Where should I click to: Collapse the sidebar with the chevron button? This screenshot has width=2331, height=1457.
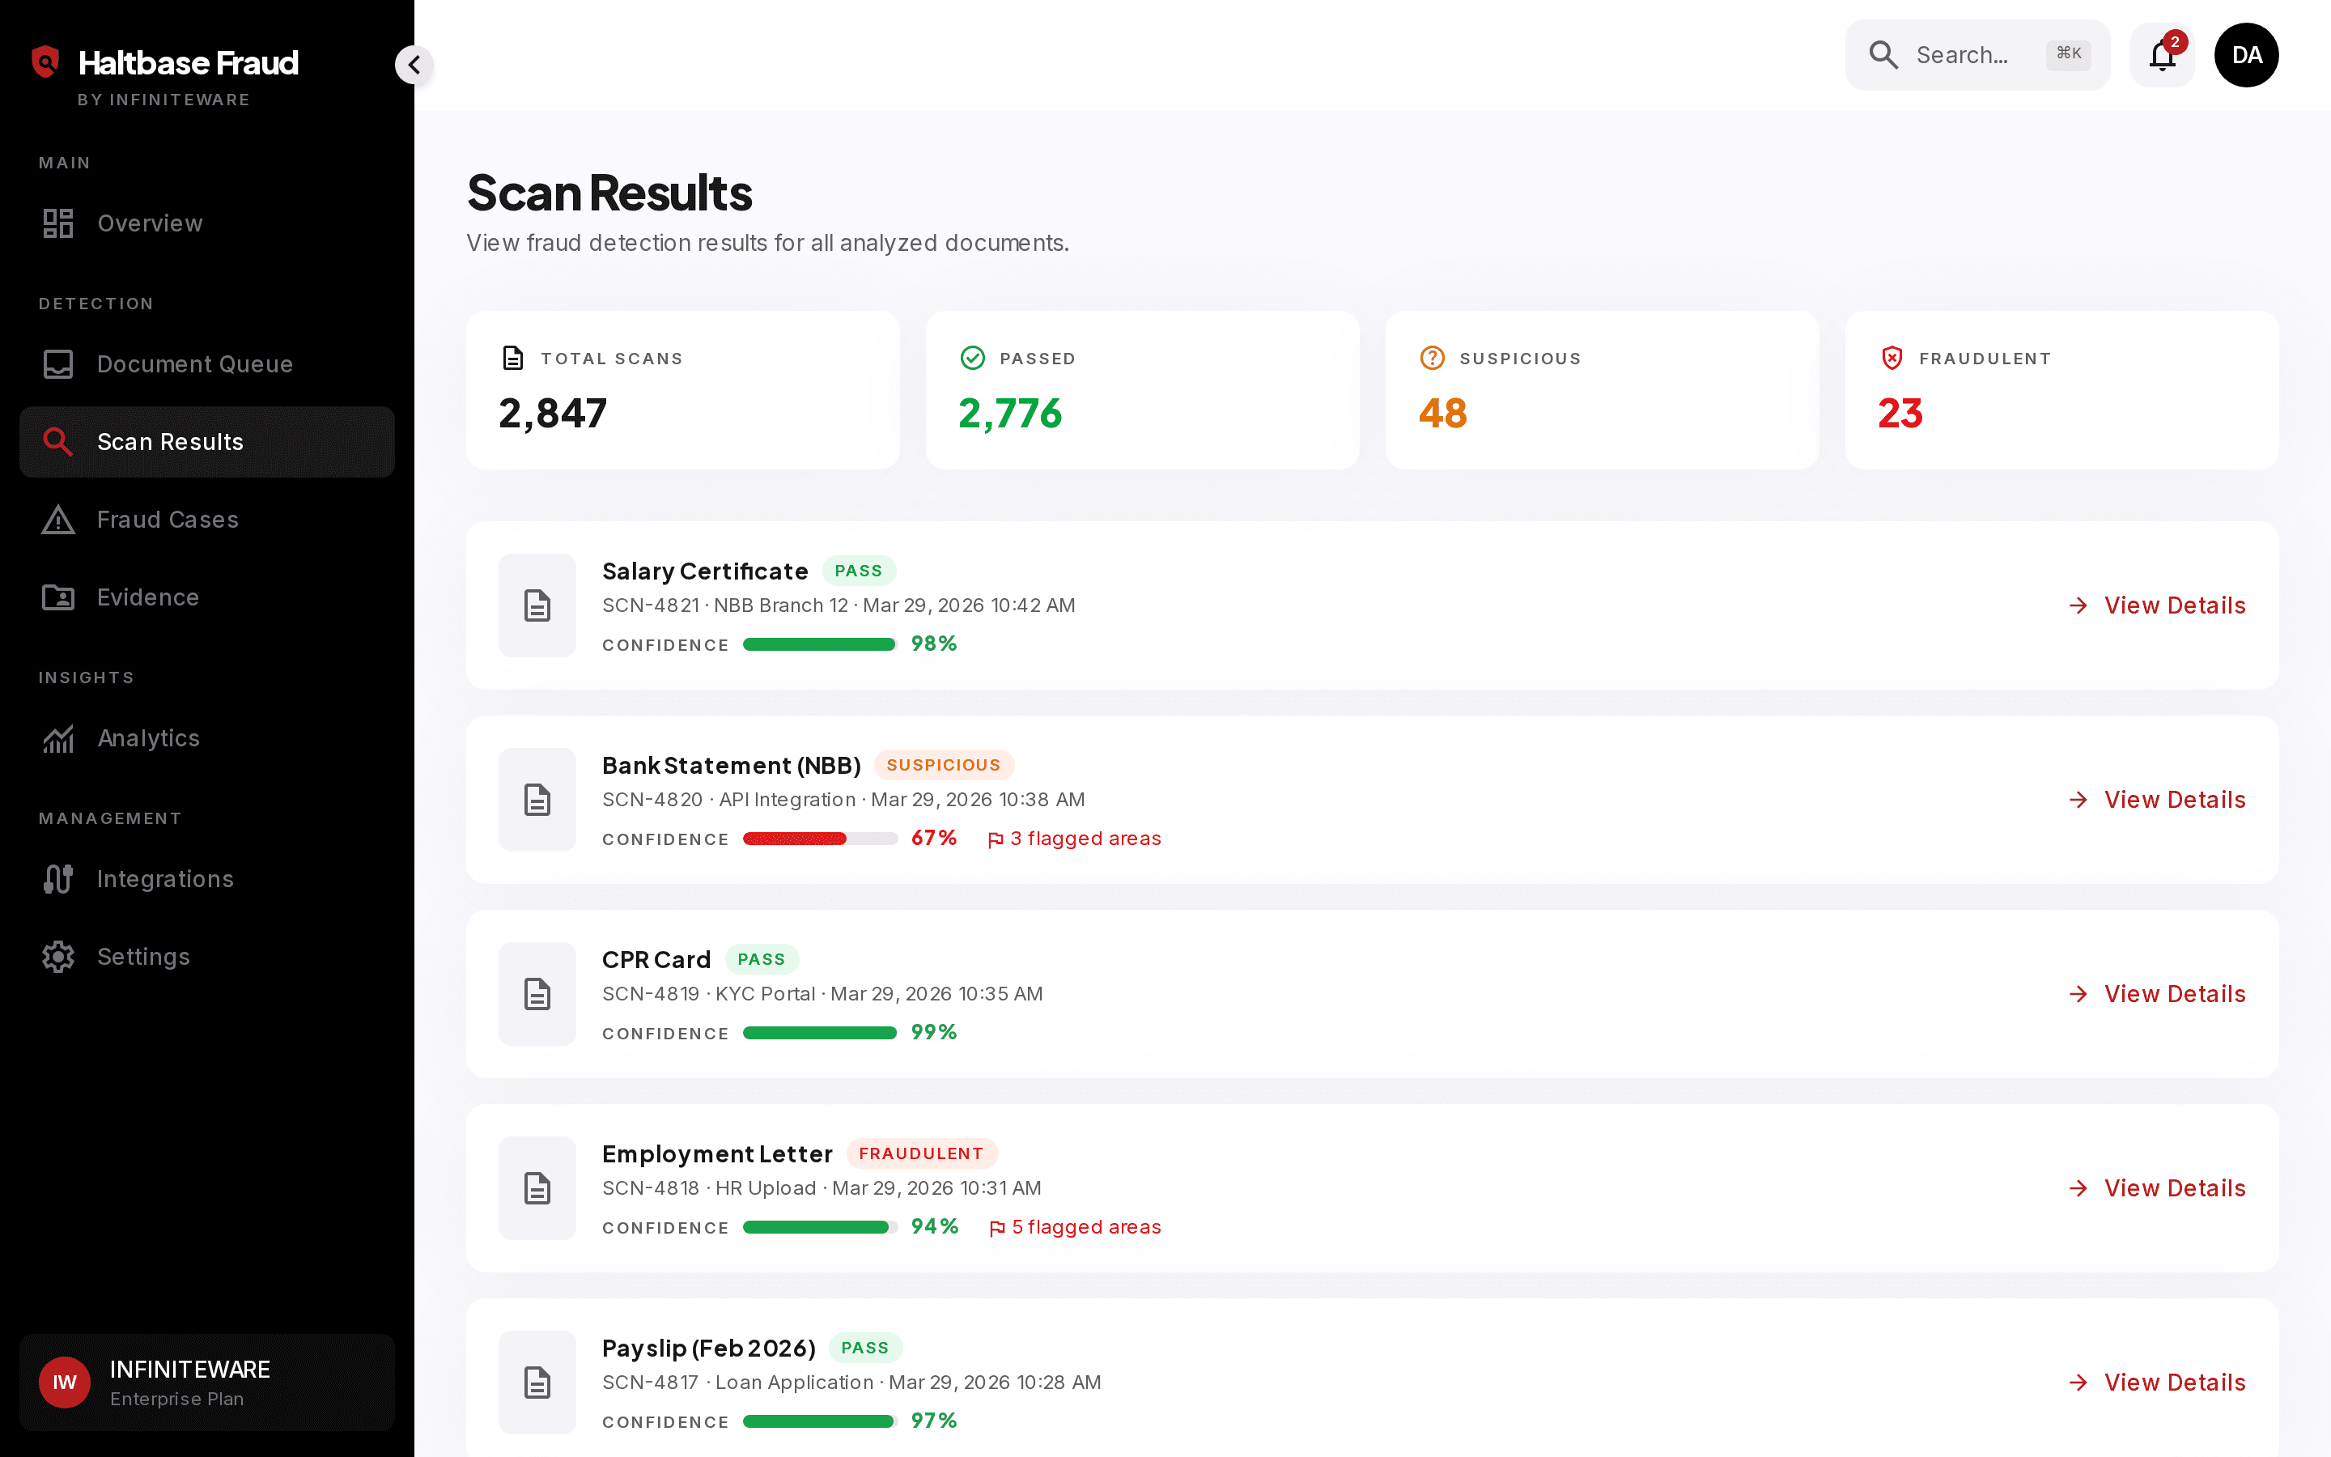point(414,65)
